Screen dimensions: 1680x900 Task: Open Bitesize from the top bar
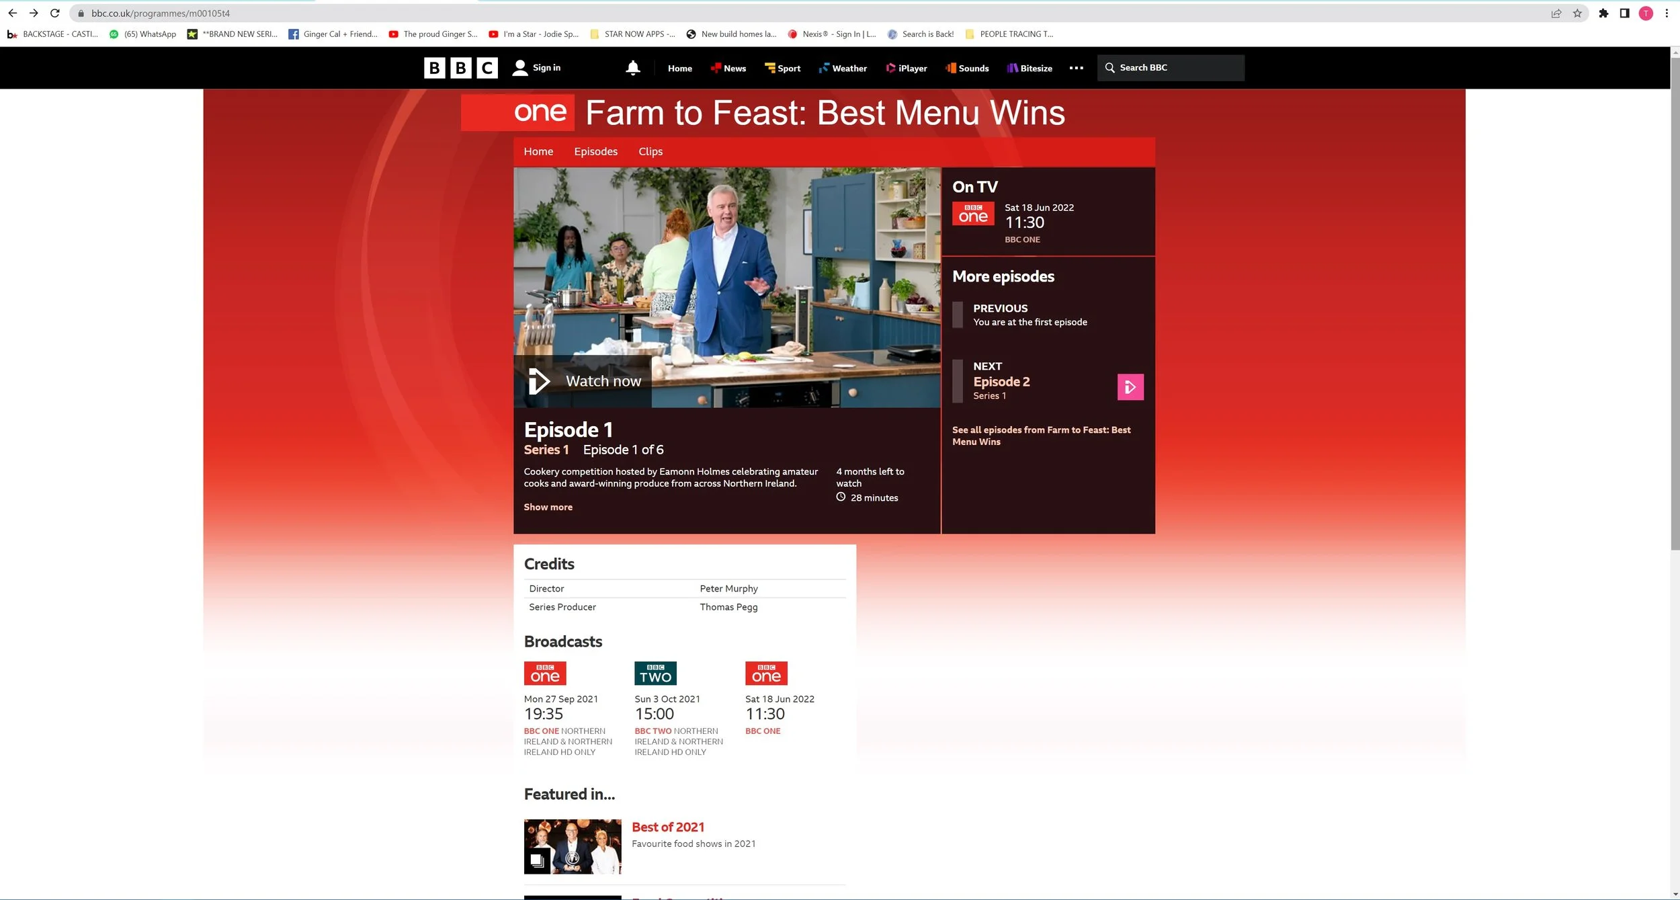click(x=1030, y=68)
